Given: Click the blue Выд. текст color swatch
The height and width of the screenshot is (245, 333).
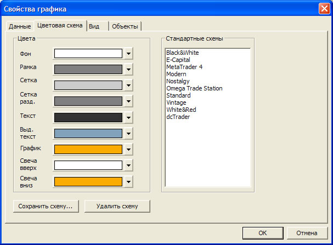Looking at the screenshot, I should (88, 134).
